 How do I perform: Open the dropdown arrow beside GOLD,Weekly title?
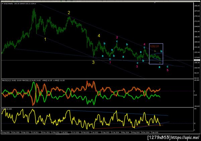click(x=2, y=4)
